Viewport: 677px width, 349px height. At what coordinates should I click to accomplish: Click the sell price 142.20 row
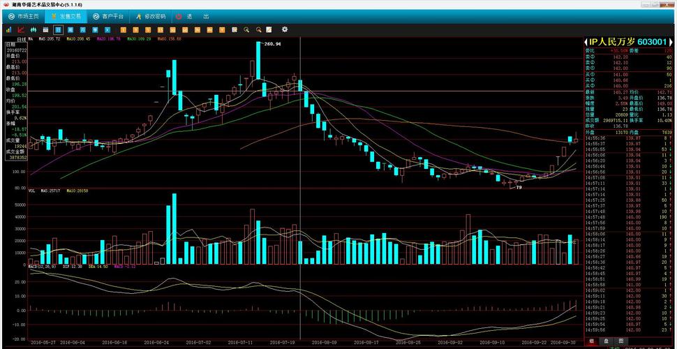click(629, 57)
